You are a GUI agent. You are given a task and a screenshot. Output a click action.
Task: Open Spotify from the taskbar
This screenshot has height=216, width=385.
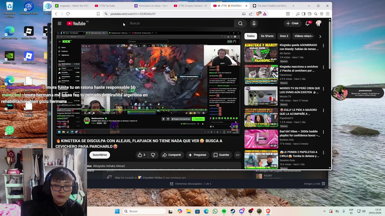pos(224,211)
